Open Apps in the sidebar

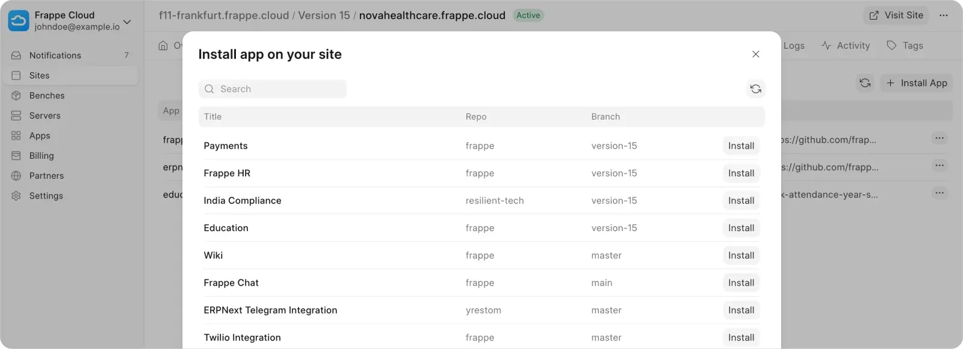click(x=70, y=135)
